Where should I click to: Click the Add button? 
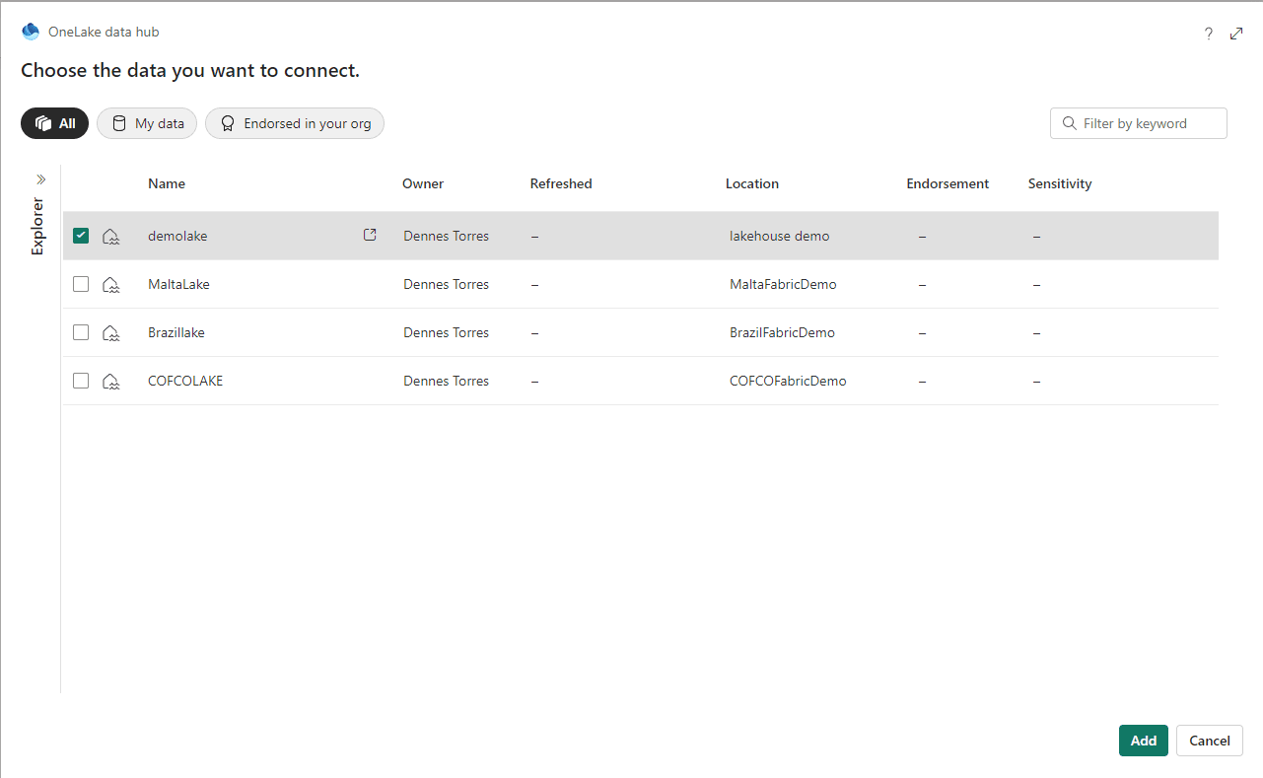pyautogui.click(x=1144, y=741)
